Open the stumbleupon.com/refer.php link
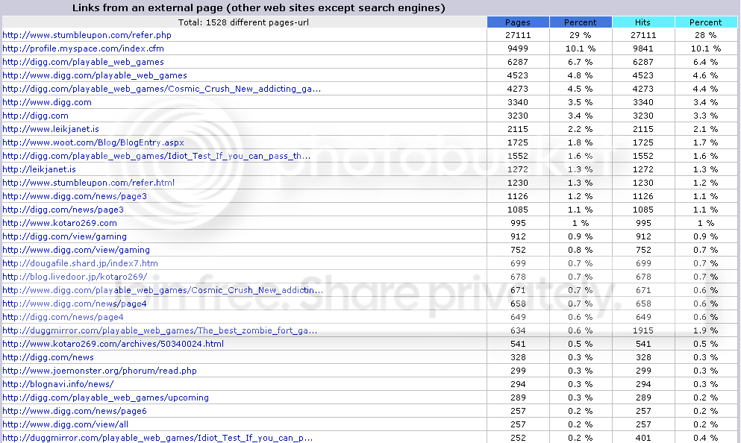Screen dimensions: 741x443 (87, 35)
